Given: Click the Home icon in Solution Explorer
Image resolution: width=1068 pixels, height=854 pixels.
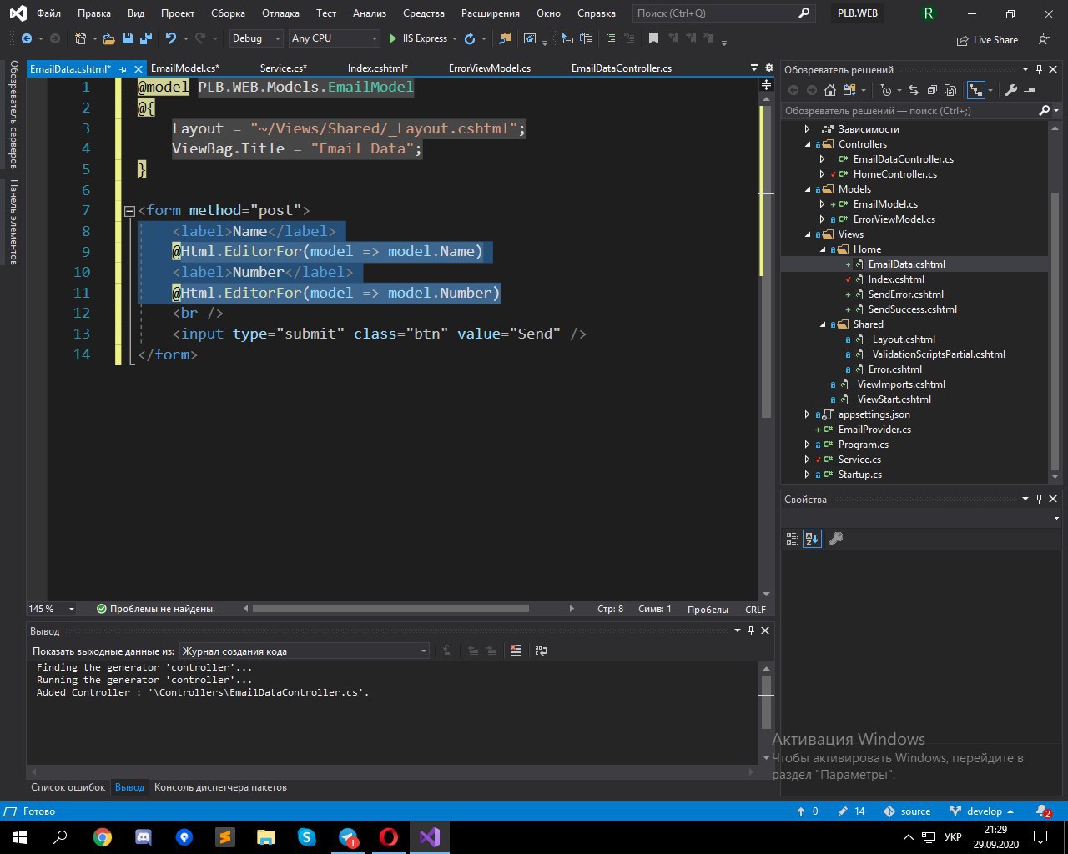Looking at the screenshot, I should [829, 90].
